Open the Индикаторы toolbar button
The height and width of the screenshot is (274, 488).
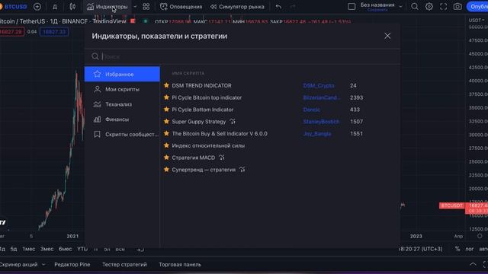click(108, 7)
